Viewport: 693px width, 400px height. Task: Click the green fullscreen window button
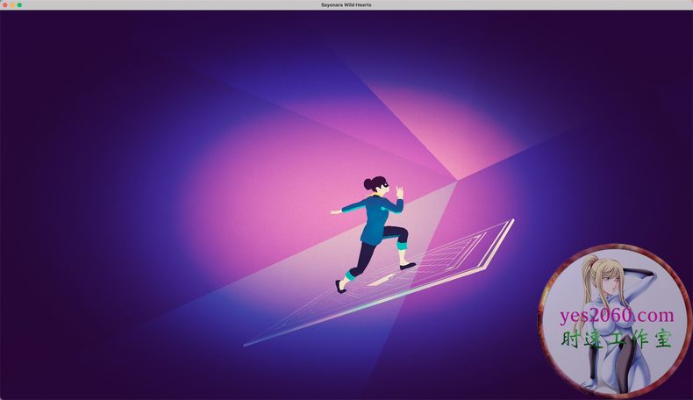click(19, 4)
